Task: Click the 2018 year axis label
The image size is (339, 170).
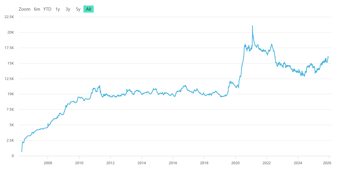Action: click(204, 163)
